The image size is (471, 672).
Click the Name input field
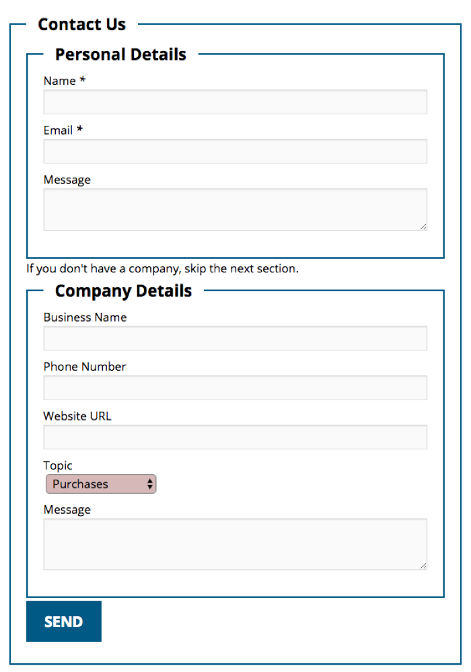pyautogui.click(x=235, y=102)
